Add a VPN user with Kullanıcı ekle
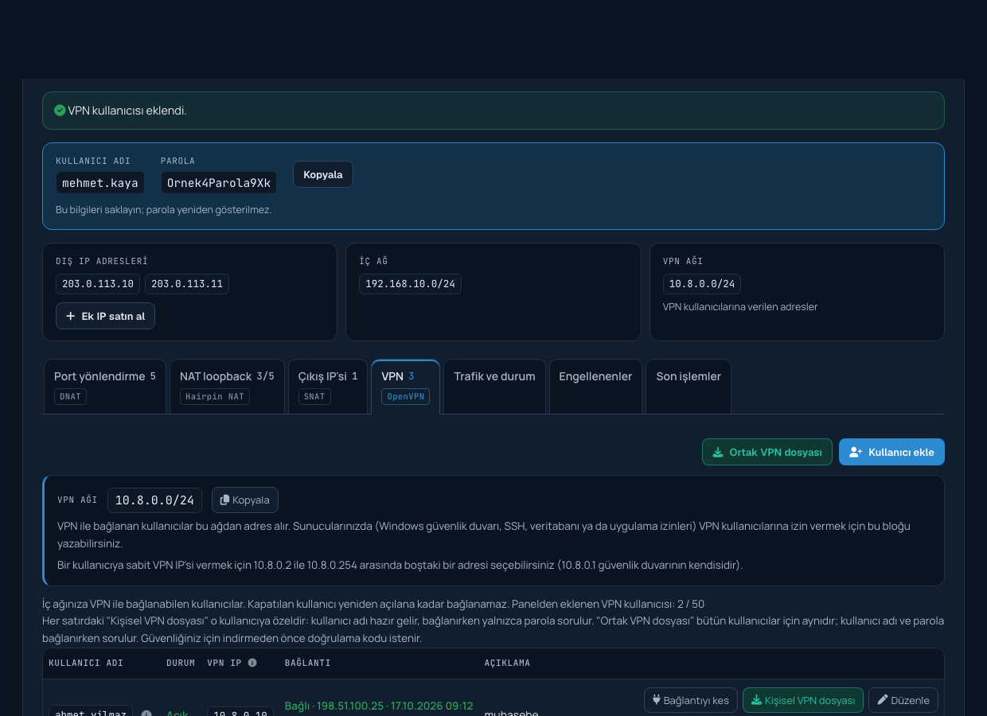This screenshot has width=987, height=716. [891, 452]
